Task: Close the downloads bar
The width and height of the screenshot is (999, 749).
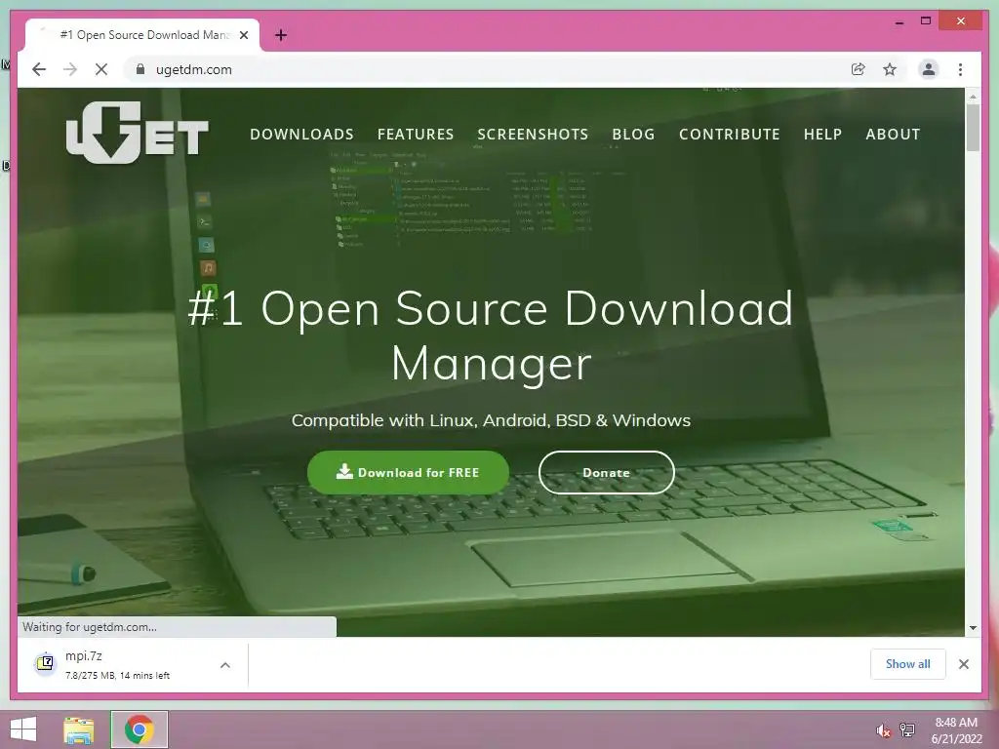Action: 963,664
